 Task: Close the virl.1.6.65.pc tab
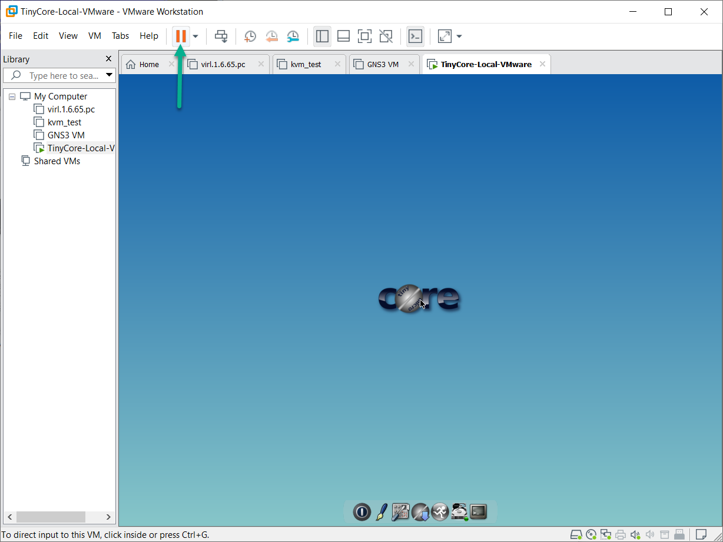pyautogui.click(x=261, y=64)
